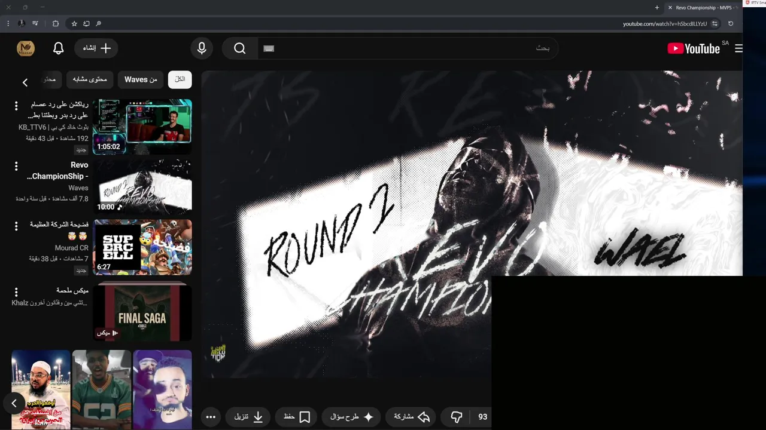Start voice search with the microphone
This screenshot has height=430, width=766.
pos(202,48)
